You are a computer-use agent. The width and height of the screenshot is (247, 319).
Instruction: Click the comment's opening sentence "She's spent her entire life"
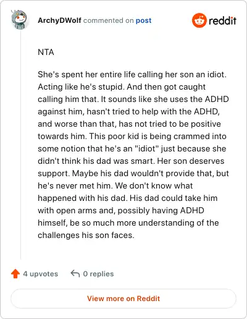tap(87, 74)
